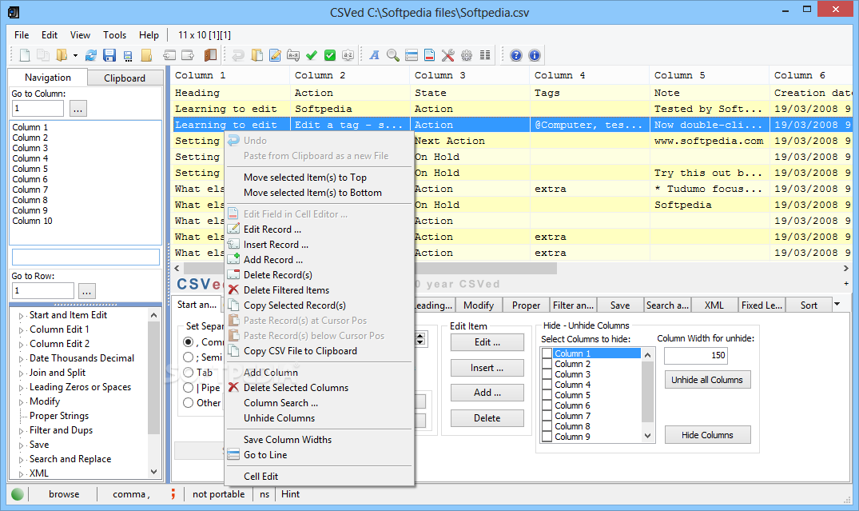The width and height of the screenshot is (859, 511).
Task: Choose Edit Record from the context menu
Action: pyautogui.click(x=272, y=230)
